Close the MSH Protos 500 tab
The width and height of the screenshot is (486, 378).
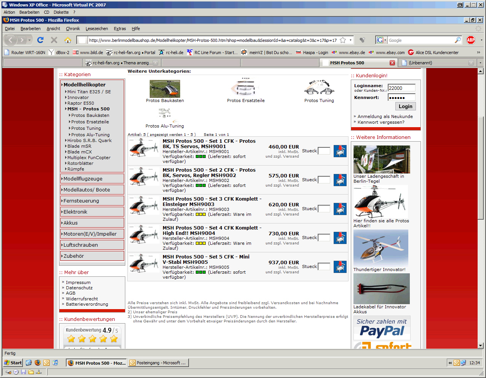coord(392,63)
